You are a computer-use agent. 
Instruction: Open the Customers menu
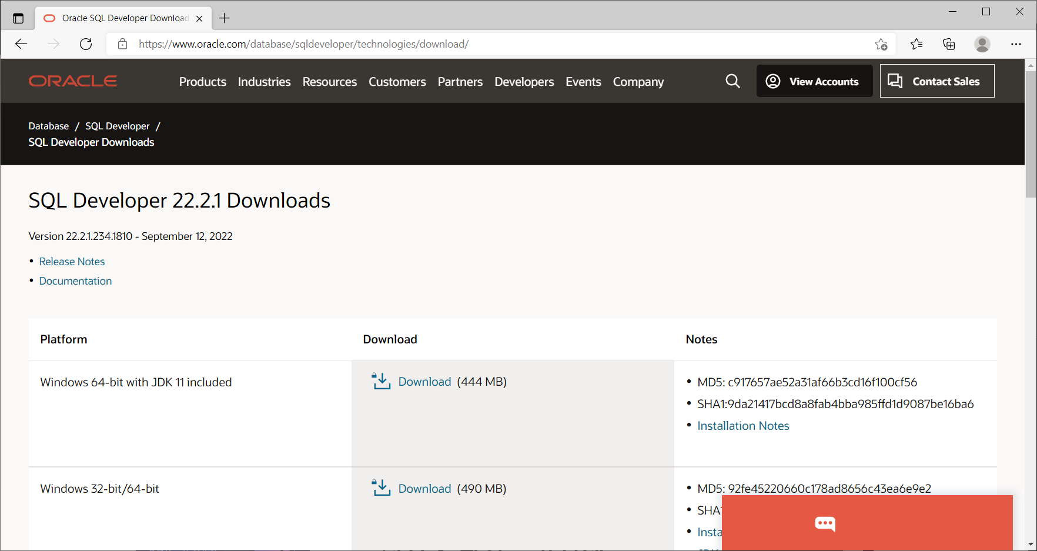pyautogui.click(x=397, y=82)
